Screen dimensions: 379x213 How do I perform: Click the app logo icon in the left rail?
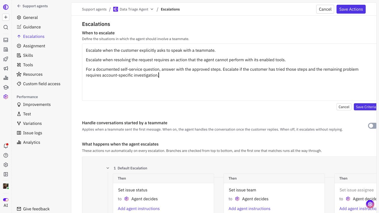(6, 7)
